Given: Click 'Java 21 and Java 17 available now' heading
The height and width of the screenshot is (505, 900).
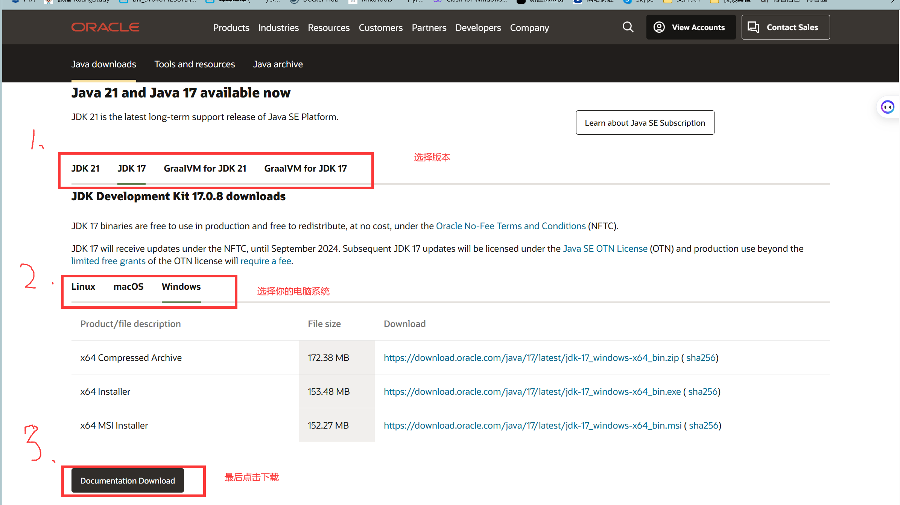Looking at the screenshot, I should 181,93.
